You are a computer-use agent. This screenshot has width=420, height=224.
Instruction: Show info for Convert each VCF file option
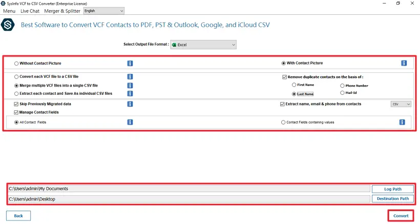pyautogui.click(x=130, y=77)
